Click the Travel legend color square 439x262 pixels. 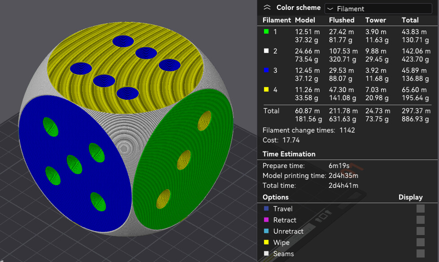point(266,209)
